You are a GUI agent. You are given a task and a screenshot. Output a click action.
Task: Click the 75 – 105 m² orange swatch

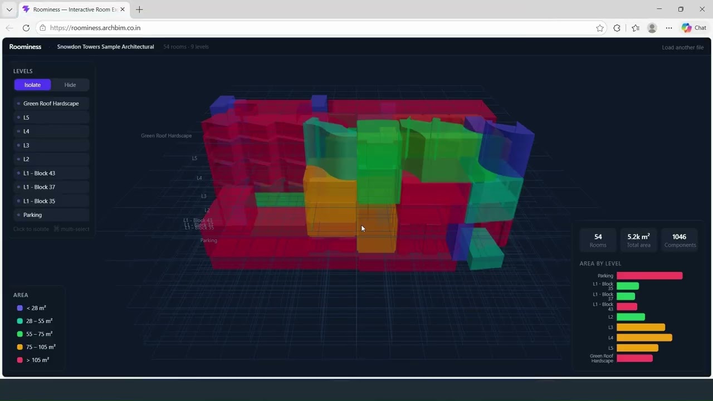click(x=20, y=347)
